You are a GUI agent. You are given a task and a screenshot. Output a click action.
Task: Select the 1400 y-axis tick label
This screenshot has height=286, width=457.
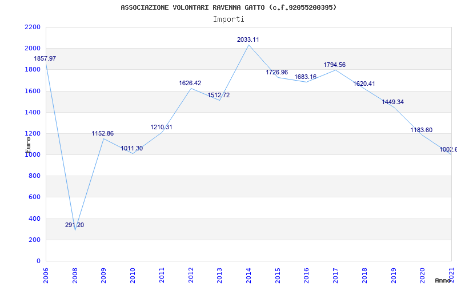pyautogui.click(x=33, y=112)
